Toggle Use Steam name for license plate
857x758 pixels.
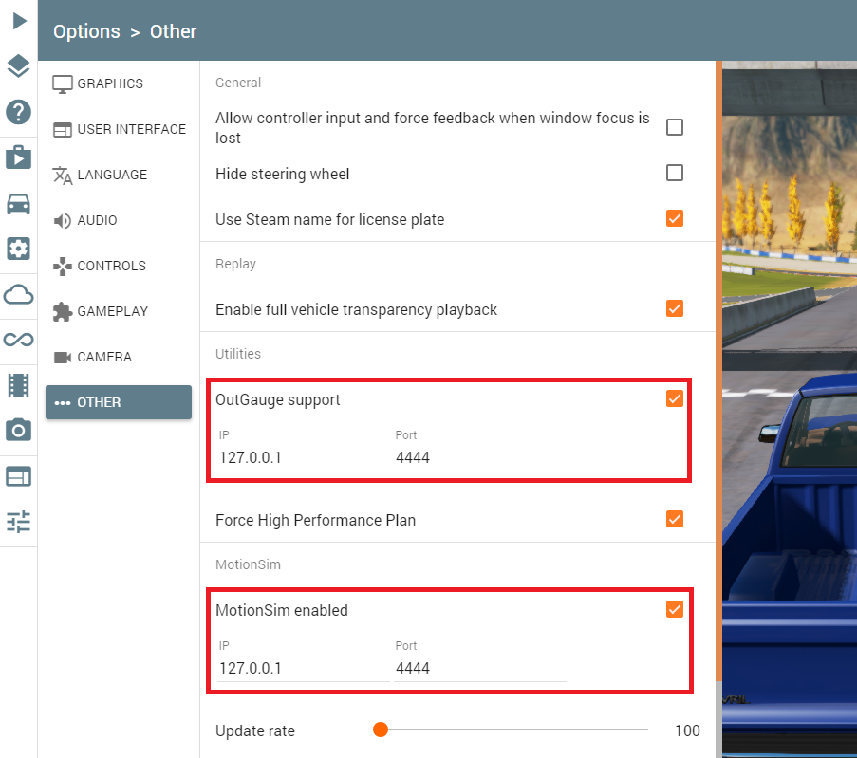tap(675, 218)
